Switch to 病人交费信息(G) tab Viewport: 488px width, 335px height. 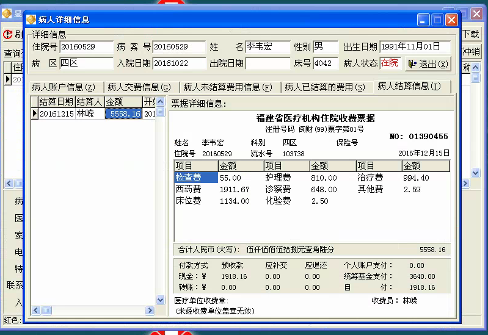139,87
